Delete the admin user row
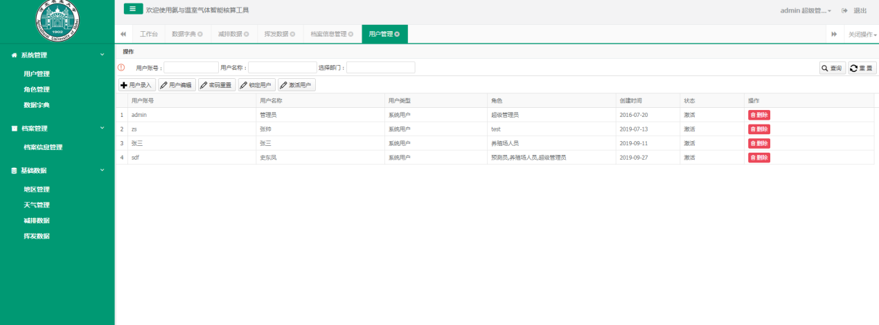The width and height of the screenshot is (879, 325). pyautogui.click(x=758, y=115)
